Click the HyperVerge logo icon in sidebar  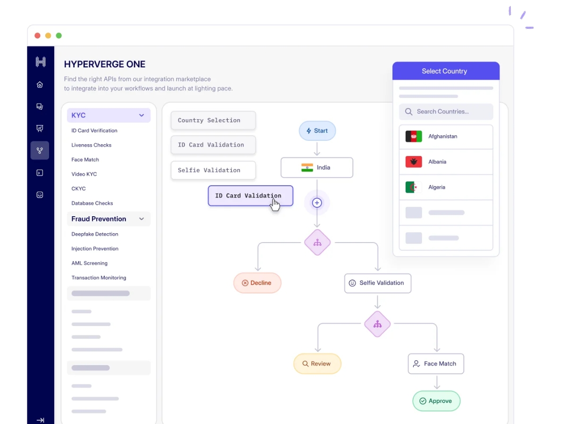pos(41,62)
